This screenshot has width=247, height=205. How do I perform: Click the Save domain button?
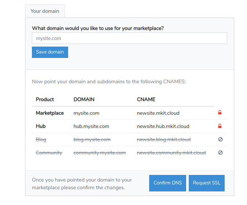(x=50, y=52)
